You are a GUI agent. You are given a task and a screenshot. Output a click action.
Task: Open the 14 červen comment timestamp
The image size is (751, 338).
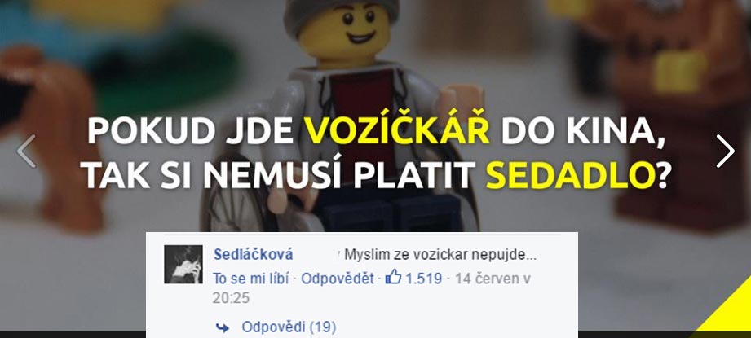coord(493,279)
